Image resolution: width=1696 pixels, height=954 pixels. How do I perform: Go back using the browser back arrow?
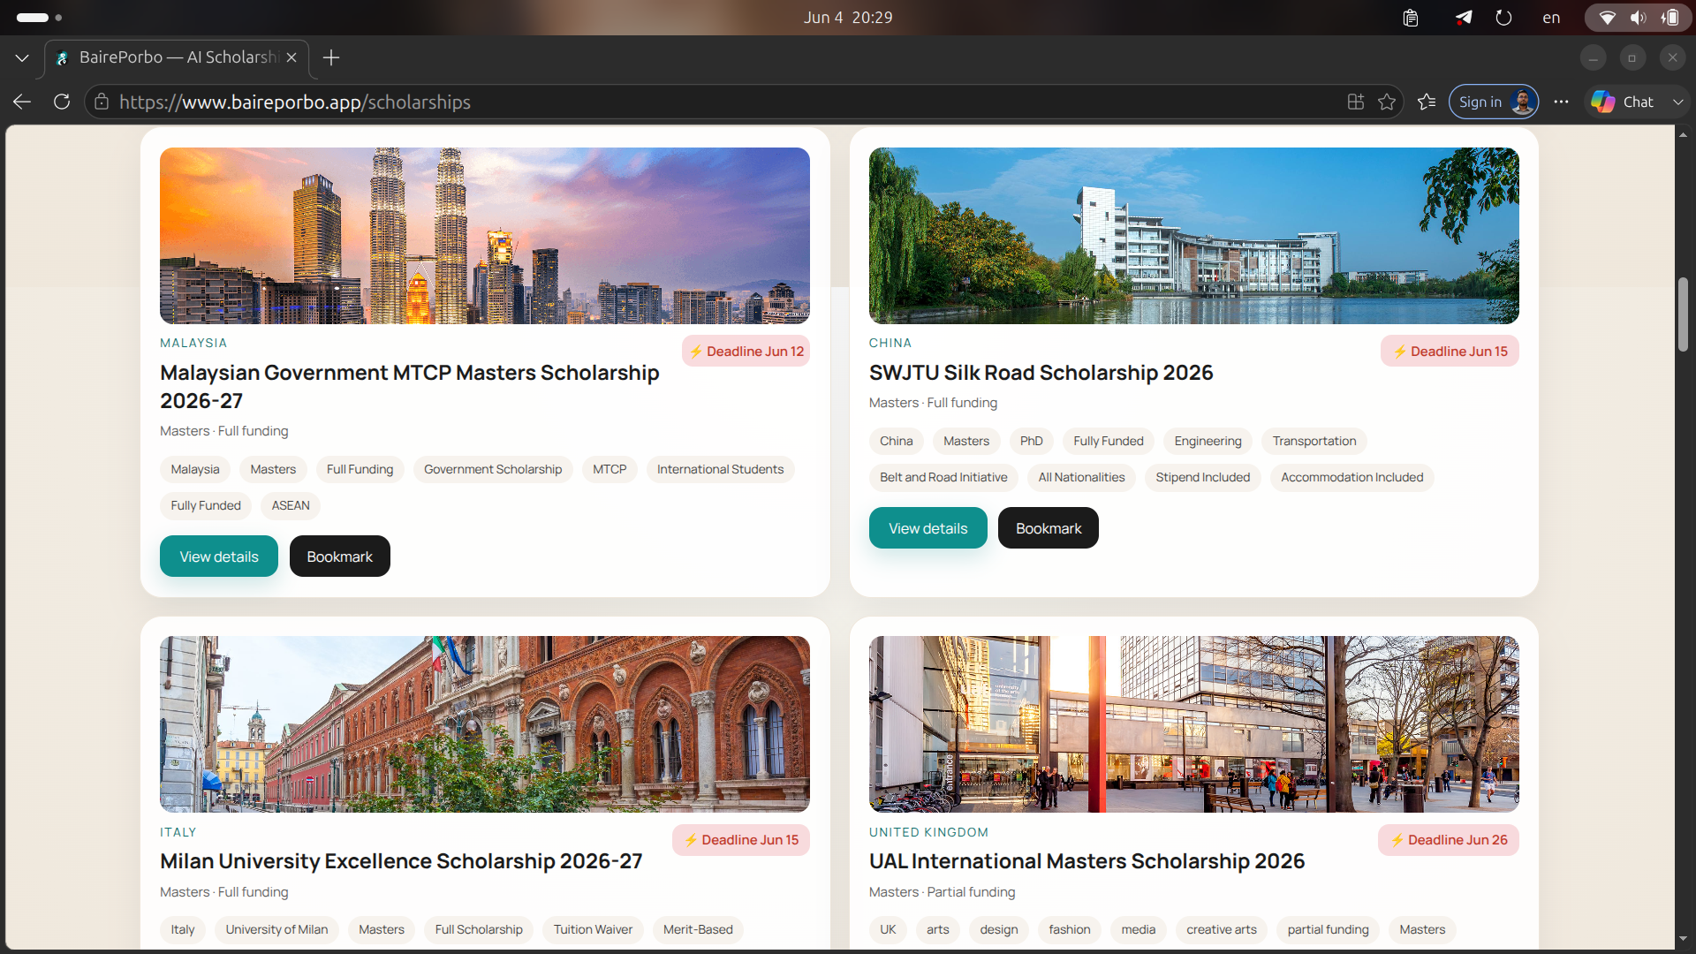click(22, 102)
